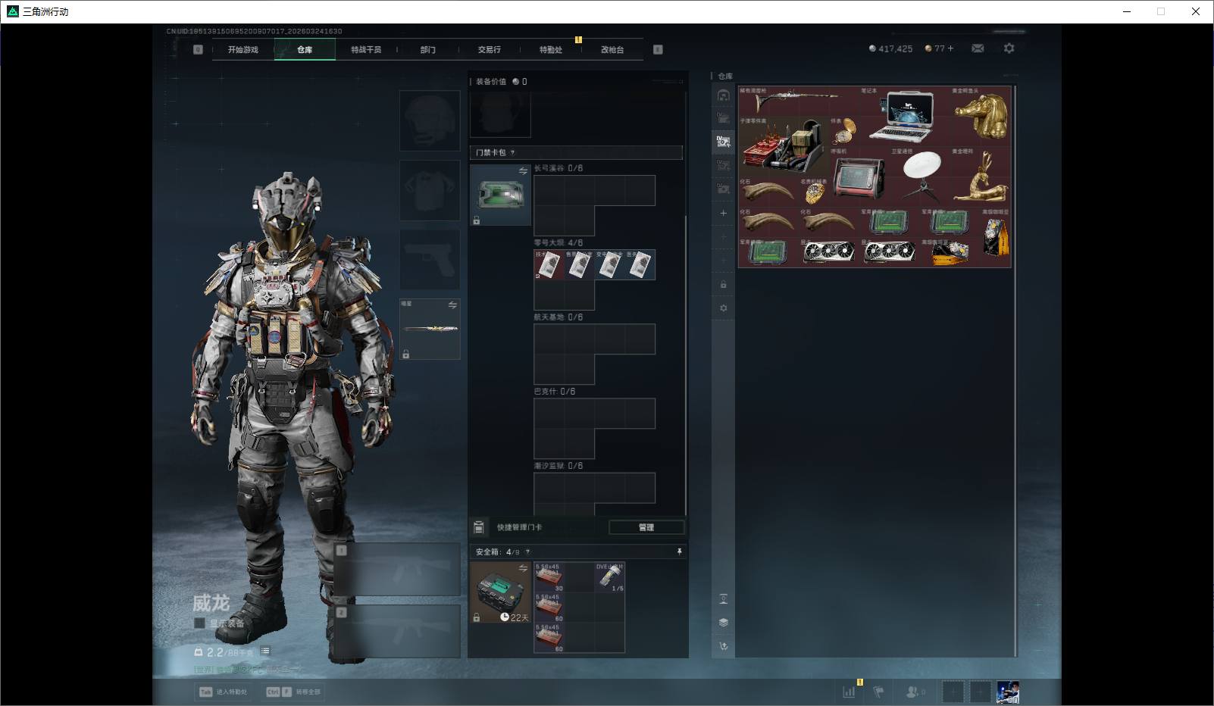The width and height of the screenshot is (1214, 706).
Task: Go to the 交易行 tab
Action: click(490, 49)
